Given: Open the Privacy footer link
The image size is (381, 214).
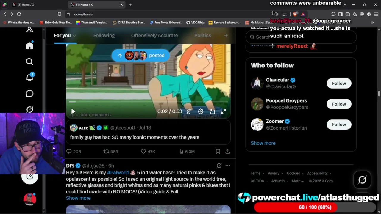Looking at the screenshot, I should (x=274, y=173).
